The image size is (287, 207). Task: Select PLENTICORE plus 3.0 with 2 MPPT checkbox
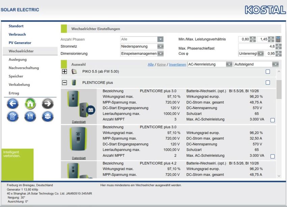click(272, 156)
